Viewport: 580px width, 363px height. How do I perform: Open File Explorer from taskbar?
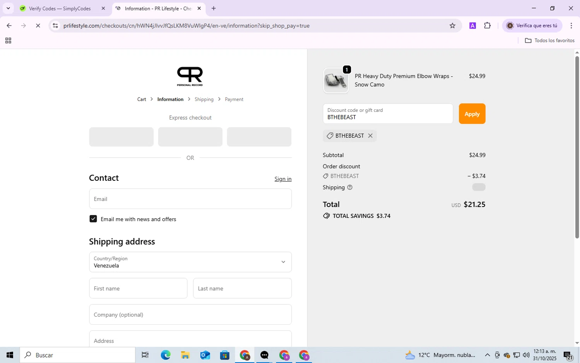coord(185,355)
